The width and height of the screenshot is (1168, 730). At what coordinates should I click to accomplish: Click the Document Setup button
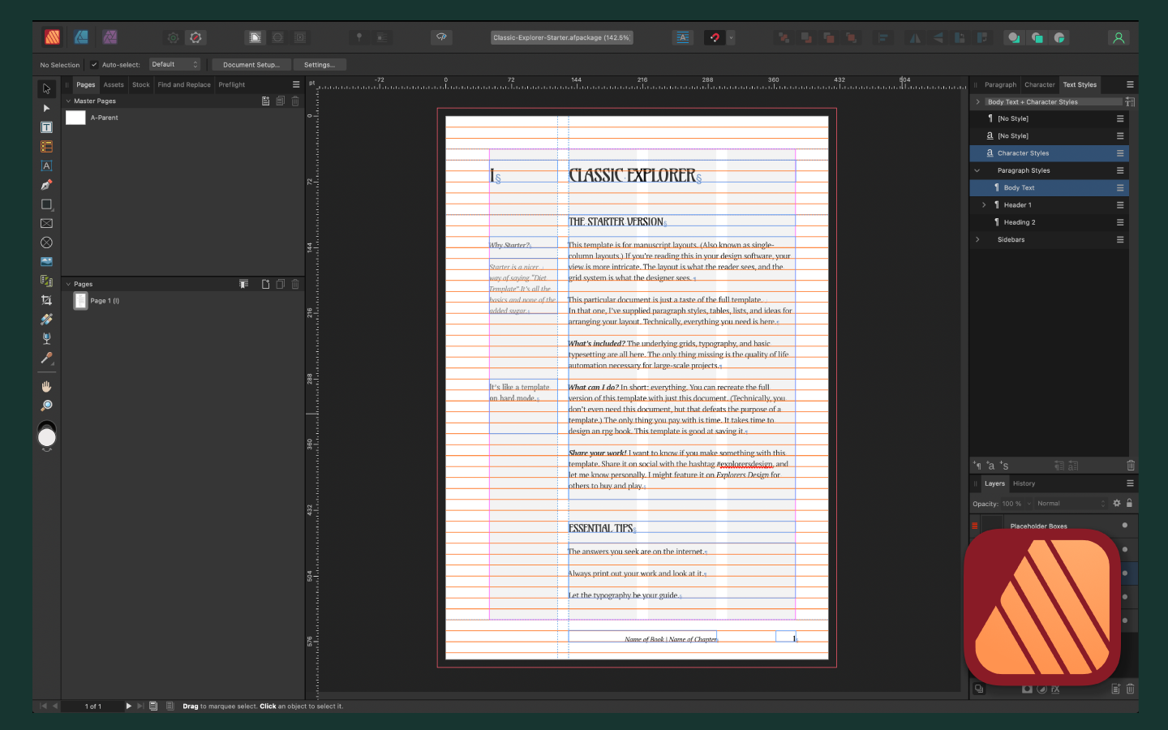pyautogui.click(x=251, y=65)
